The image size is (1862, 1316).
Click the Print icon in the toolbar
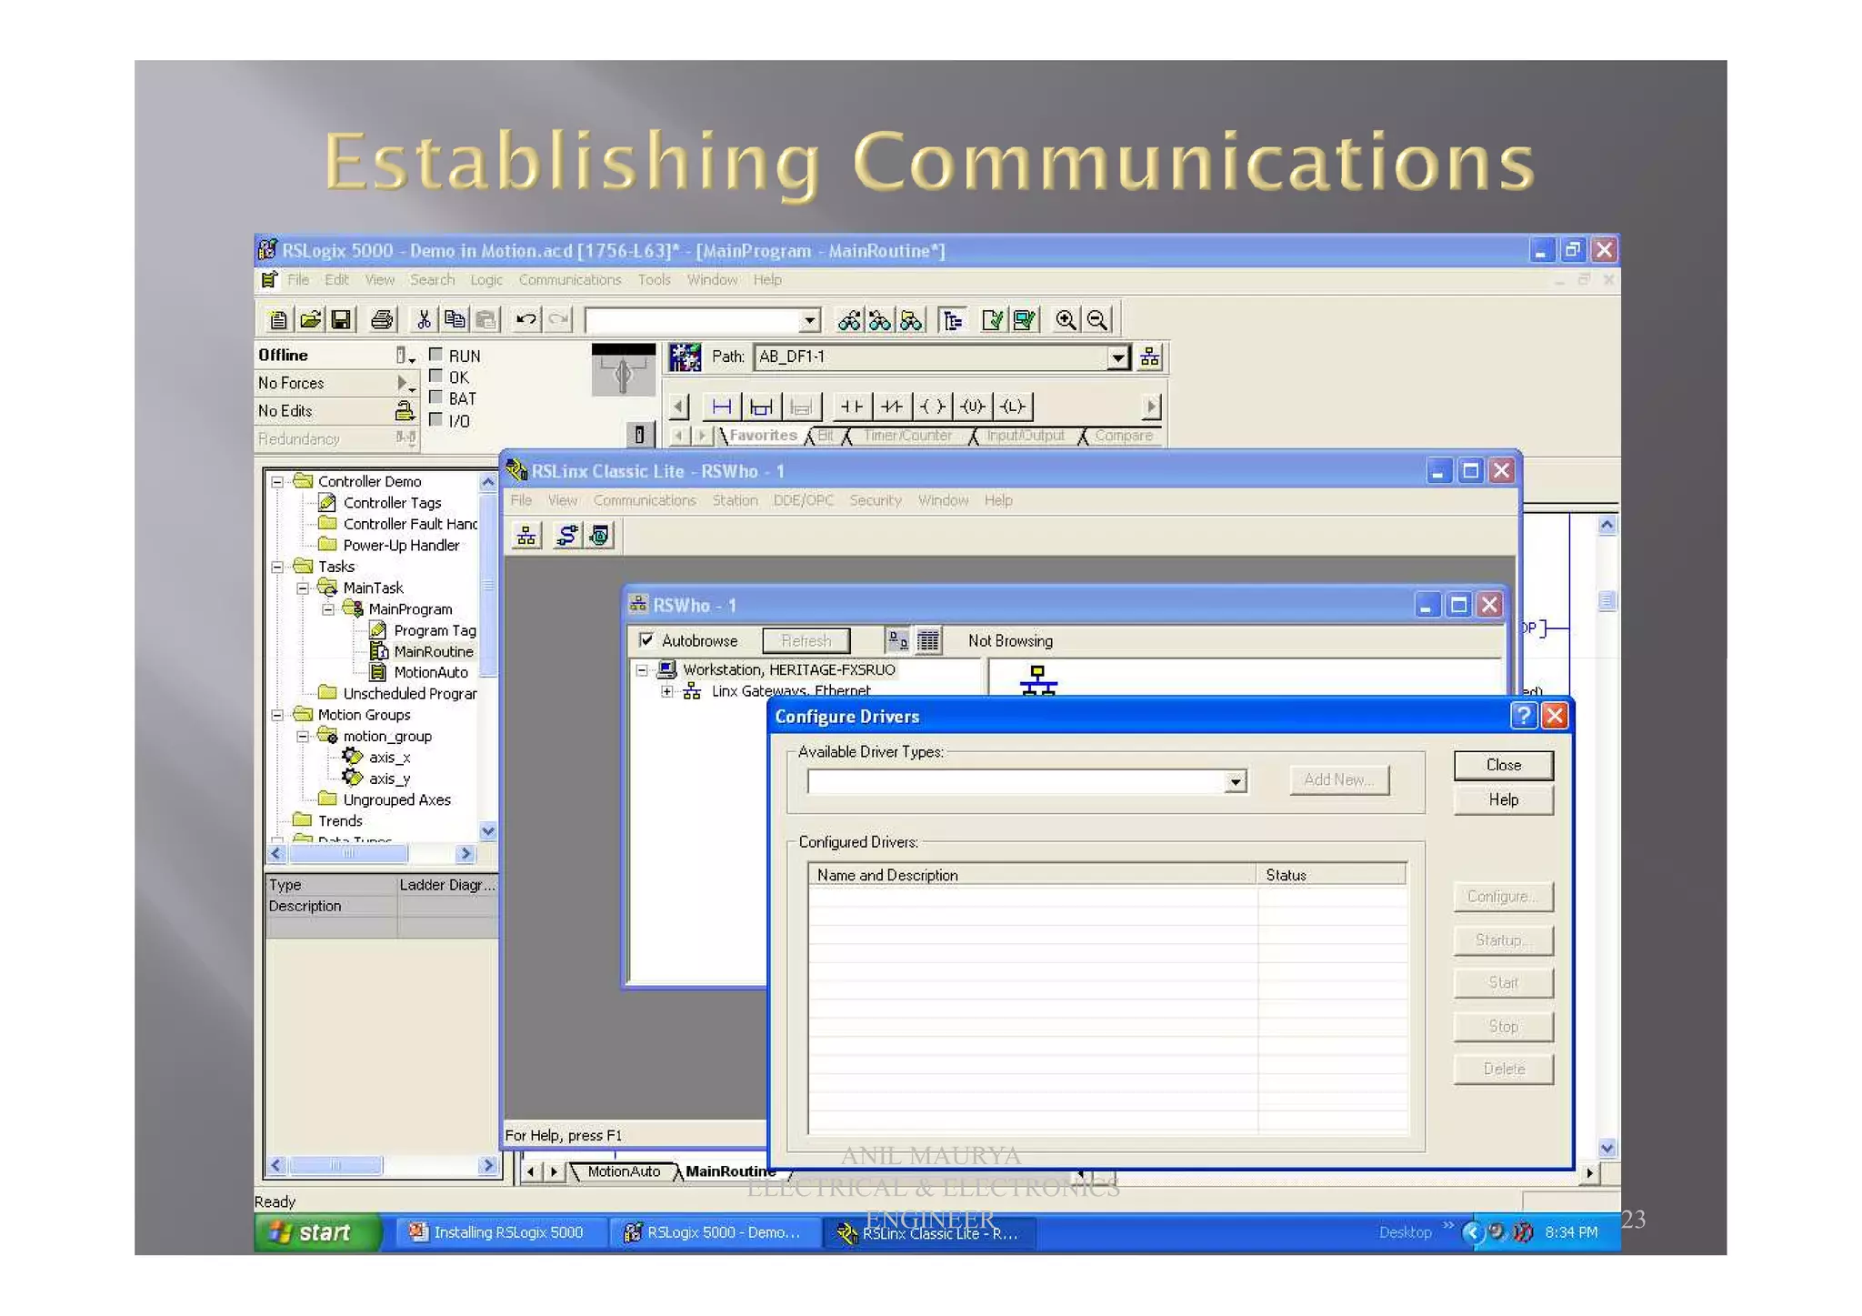[x=383, y=320]
